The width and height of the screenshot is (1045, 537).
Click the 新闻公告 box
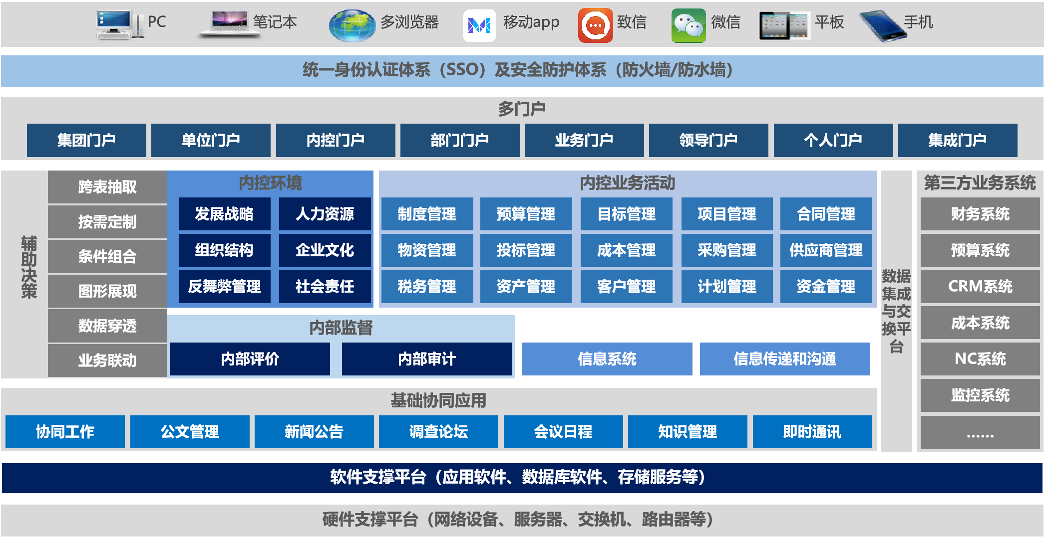pyautogui.click(x=315, y=432)
